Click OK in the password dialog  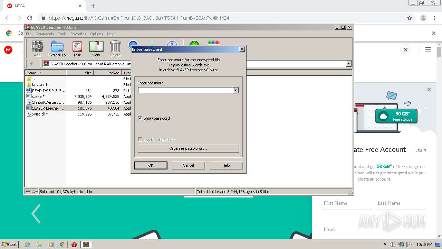point(151,165)
